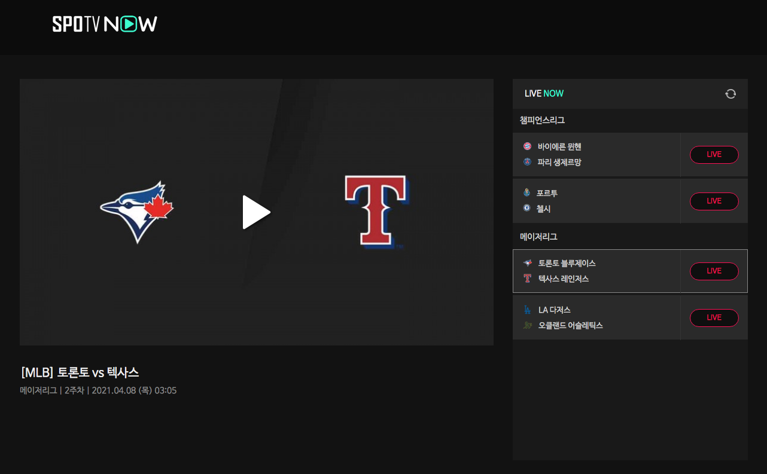The height and width of the screenshot is (474, 767).
Task: Click the Chelsea crest icon
Action: pyautogui.click(x=527, y=209)
